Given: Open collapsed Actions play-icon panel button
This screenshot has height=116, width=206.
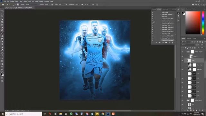Looking at the screenshot, I should pos(178,13).
